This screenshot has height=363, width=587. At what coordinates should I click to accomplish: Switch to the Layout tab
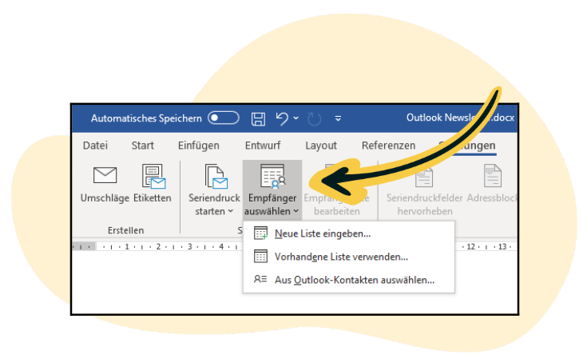[x=321, y=146]
